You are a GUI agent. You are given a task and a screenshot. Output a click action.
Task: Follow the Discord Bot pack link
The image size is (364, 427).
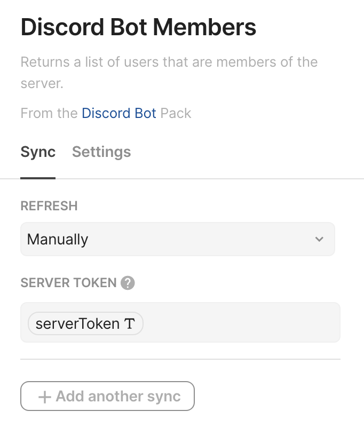click(x=119, y=113)
